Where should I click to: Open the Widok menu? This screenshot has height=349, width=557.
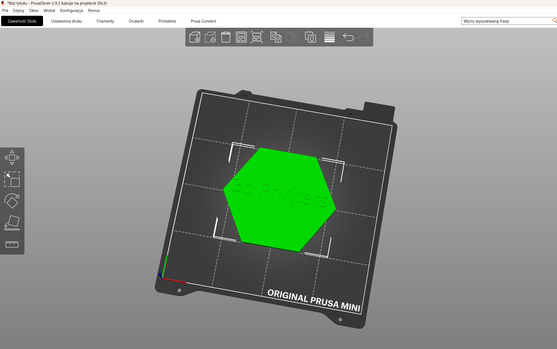(49, 10)
